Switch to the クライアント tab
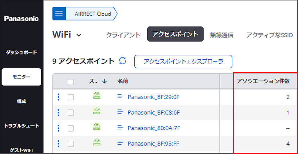The width and height of the screenshot is (298, 154). click(123, 35)
